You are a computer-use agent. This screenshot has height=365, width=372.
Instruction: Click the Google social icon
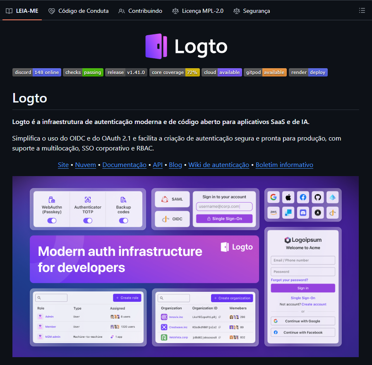(x=273, y=197)
